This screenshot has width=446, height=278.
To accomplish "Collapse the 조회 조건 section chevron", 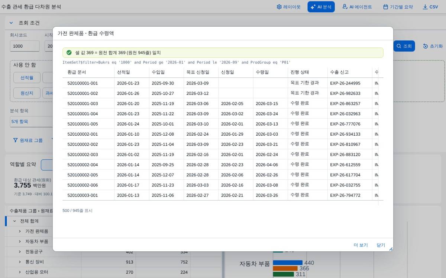I will [11, 23].
